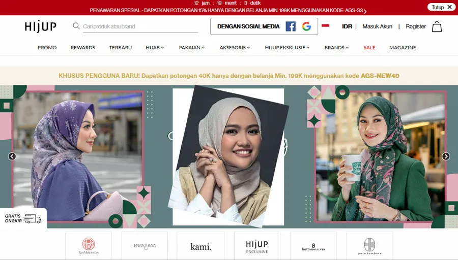
Task: Open Ria Miranda brand logo
Action: pyautogui.click(x=89, y=245)
